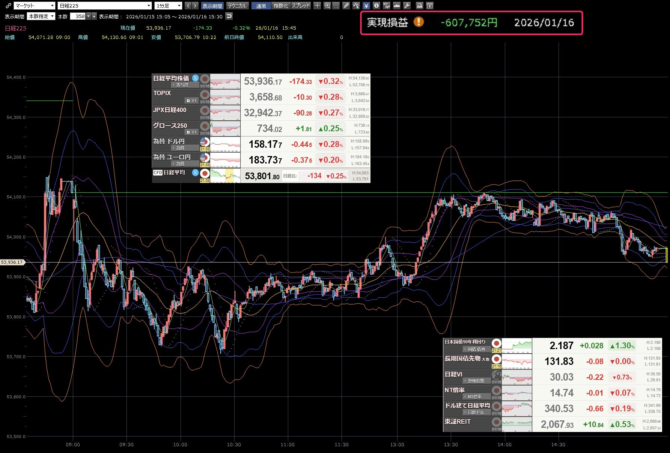Click the zoom in magnifier icon
670x453 pixels.
pos(327,6)
